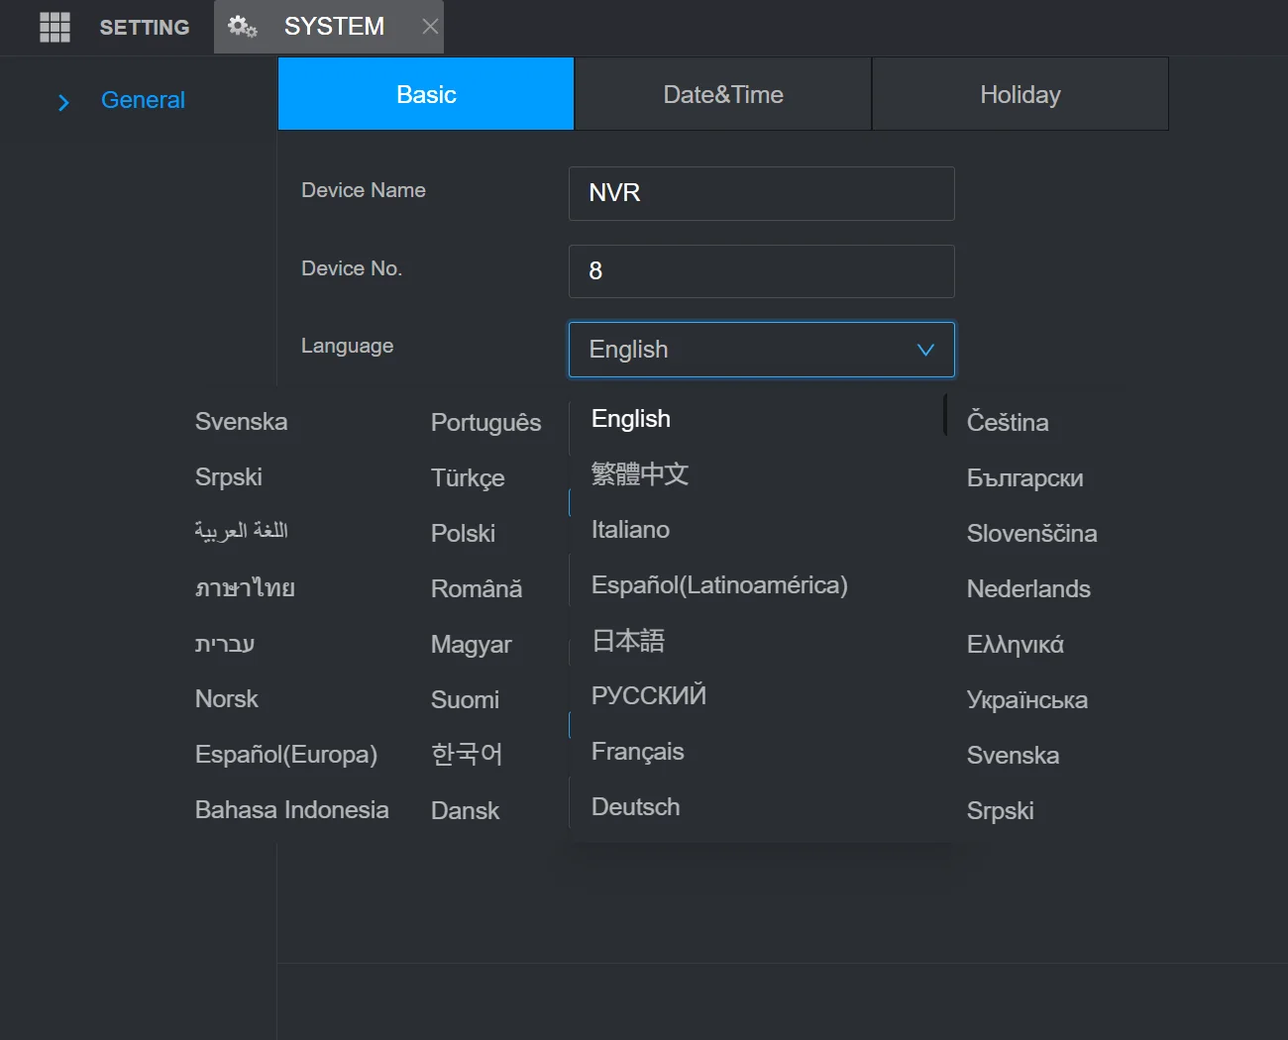This screenshot has height=1040, width=1288.
Task: Click the Device No. input field
Action: tap(761, 270)
